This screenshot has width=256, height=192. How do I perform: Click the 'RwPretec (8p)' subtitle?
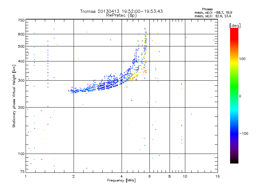[121, 15]
